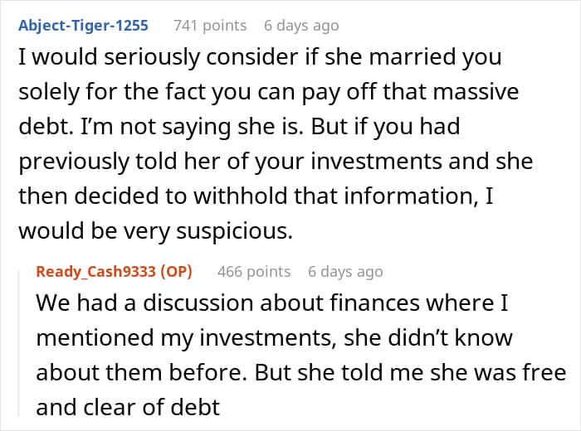Click the line 'then decided to withhold that information'
Image resolution: width=581 pixels, height=431 pixels.
click(x=256, y=196)
